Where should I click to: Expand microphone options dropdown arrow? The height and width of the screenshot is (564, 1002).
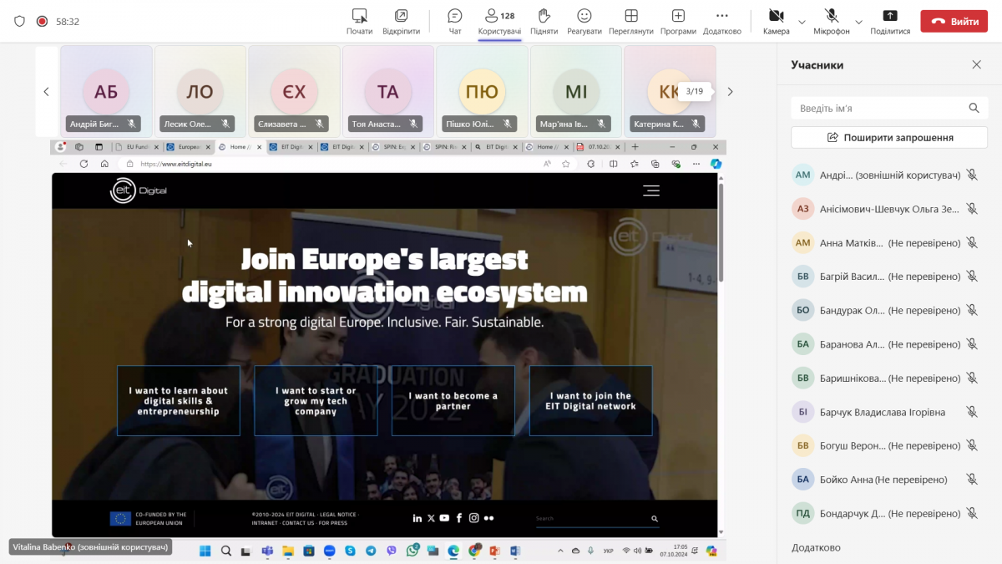(x=858, y=22)
